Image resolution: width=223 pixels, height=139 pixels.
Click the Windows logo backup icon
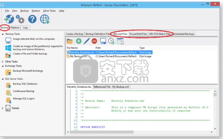[8, 48]
